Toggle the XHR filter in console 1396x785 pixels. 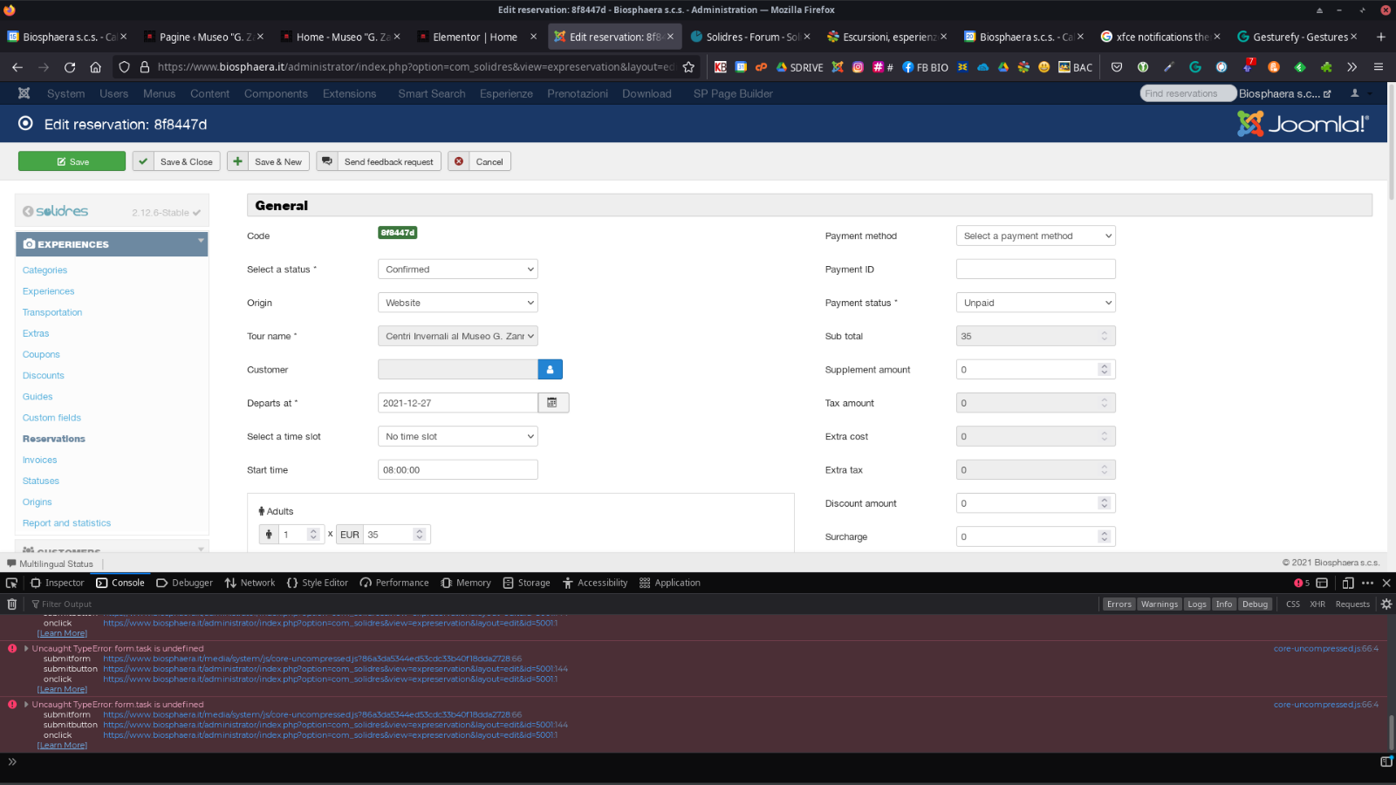pyautogui.click(x=1317, y=604)
